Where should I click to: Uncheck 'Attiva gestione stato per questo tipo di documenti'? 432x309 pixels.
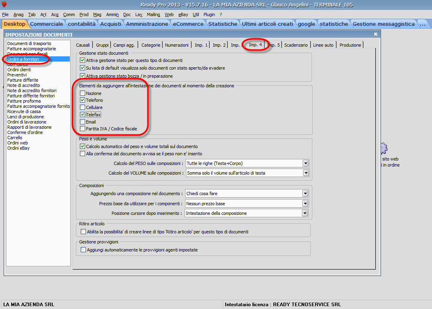tap(82, 60)
